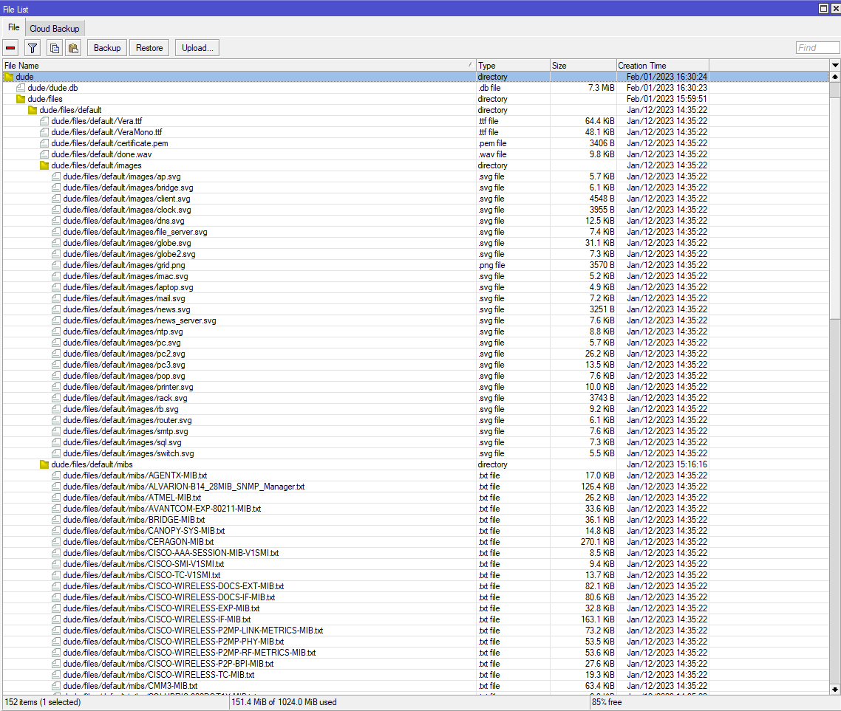
Task: Select dude/files/default/images/imac.svg row
Action: (415, 276)
